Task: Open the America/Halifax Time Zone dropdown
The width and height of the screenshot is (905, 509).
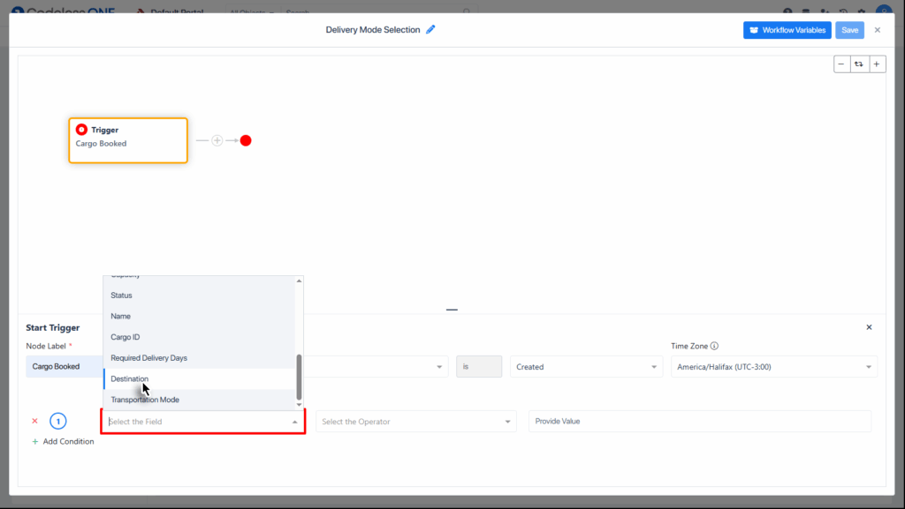Action: tap(773, 366)
